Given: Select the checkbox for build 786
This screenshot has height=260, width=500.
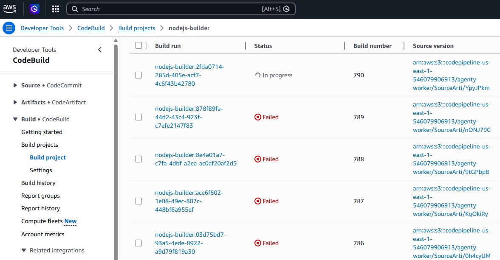Looking at the screenshot, I should [138, 243].
